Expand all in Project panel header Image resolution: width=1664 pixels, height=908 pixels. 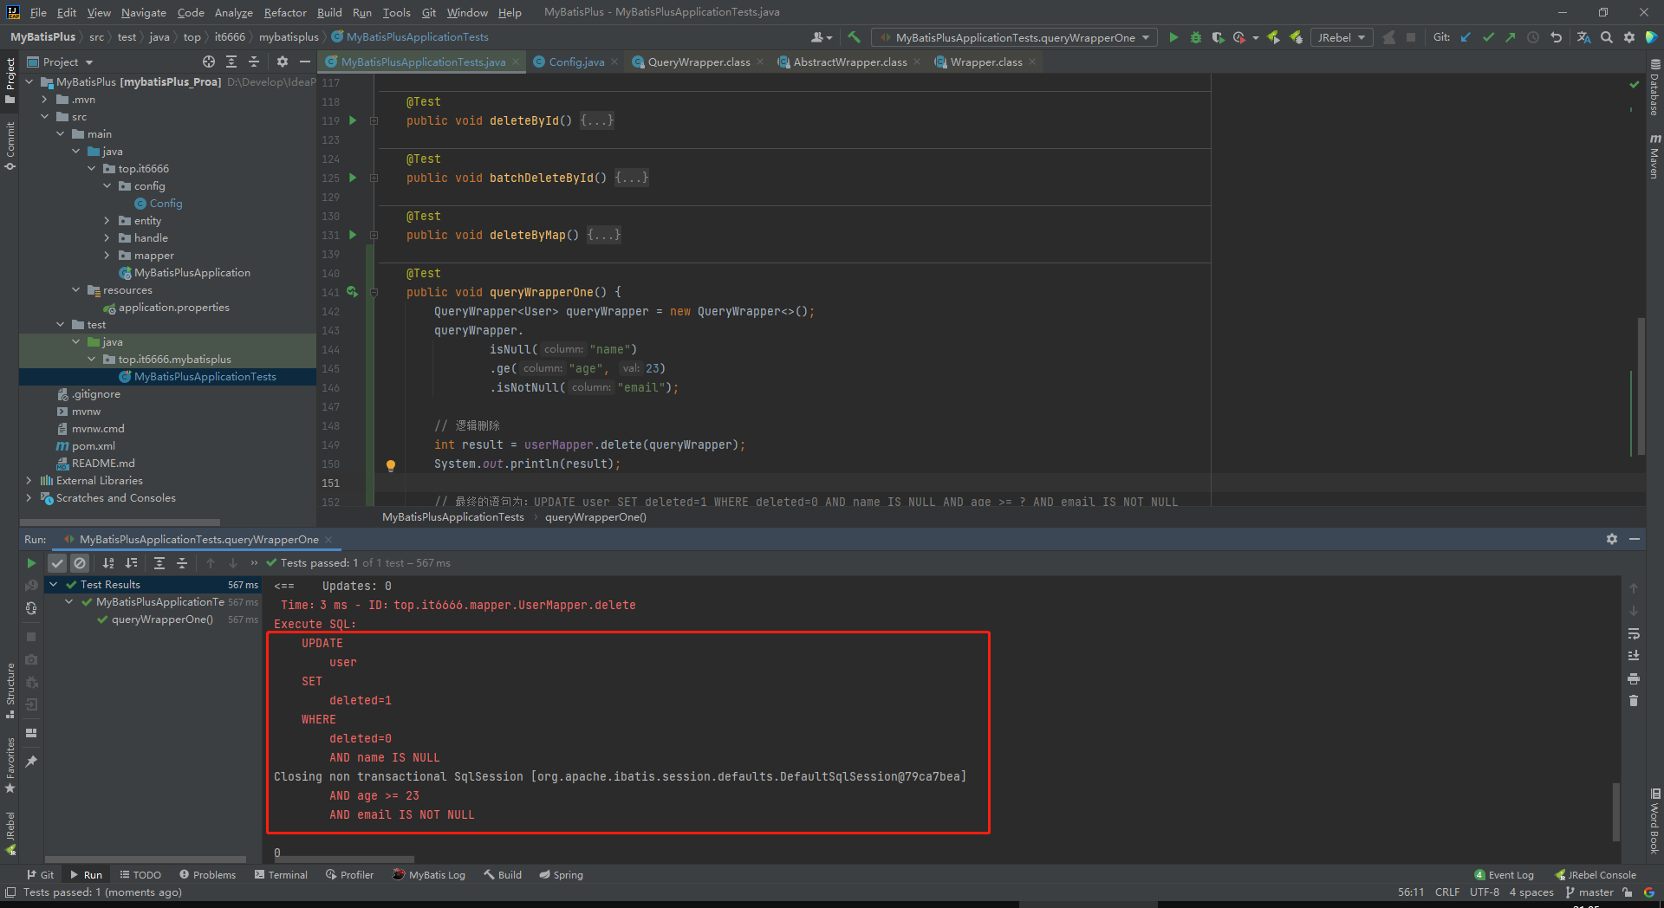(231, 62)
